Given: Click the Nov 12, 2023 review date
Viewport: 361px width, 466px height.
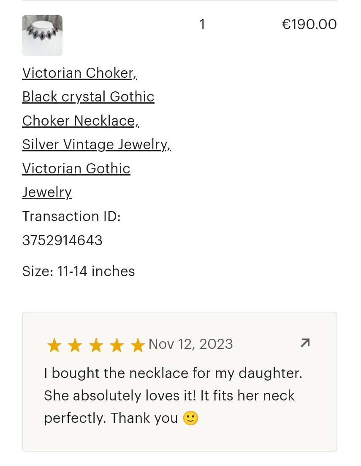Looking at the screenshot, I should pos(190,344).
